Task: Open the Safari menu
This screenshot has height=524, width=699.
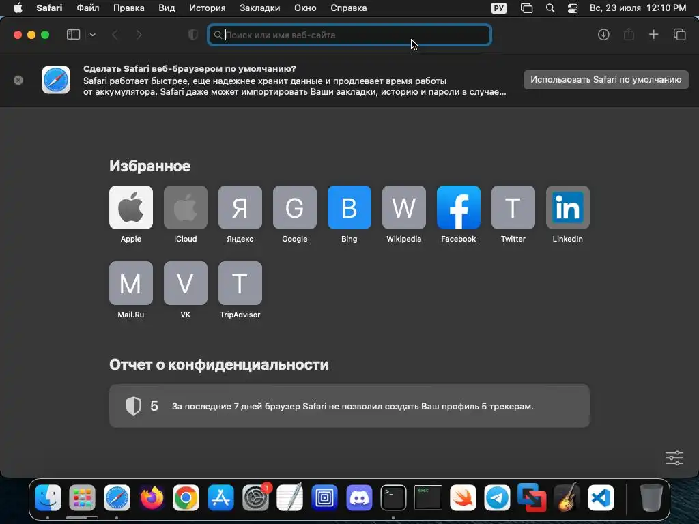Action: pyautogui.click(x=49, y=8)
